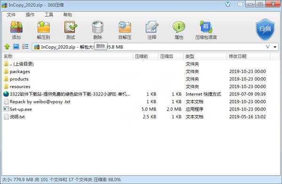Go up one level with green arrow

(7, 47)
